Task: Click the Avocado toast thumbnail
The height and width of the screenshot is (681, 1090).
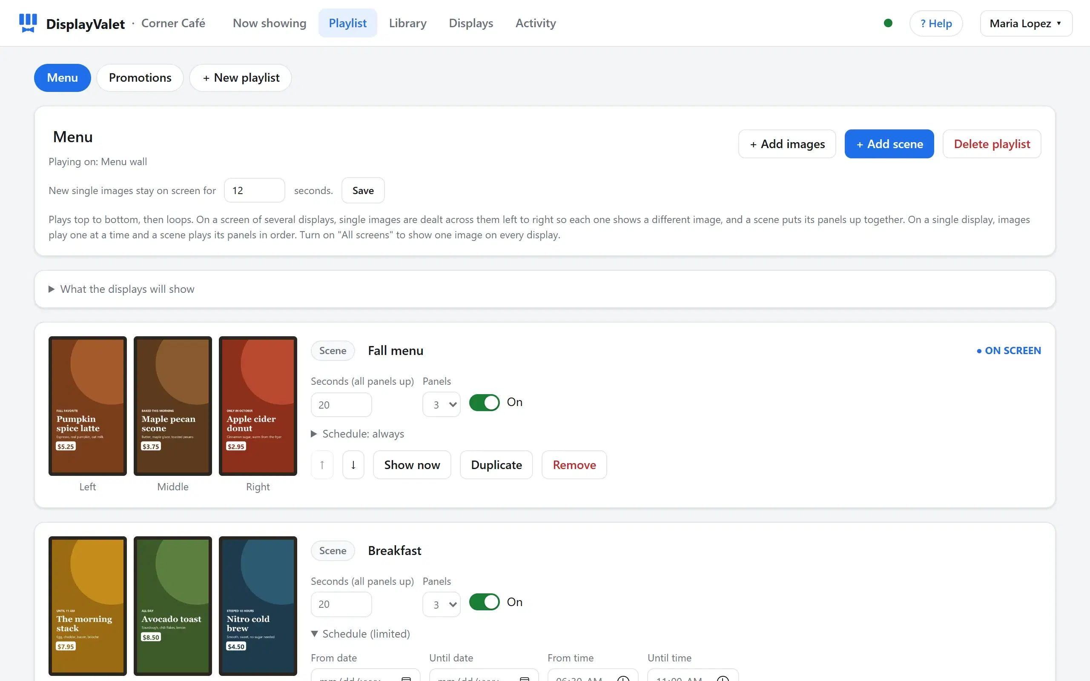Action: 172,606
